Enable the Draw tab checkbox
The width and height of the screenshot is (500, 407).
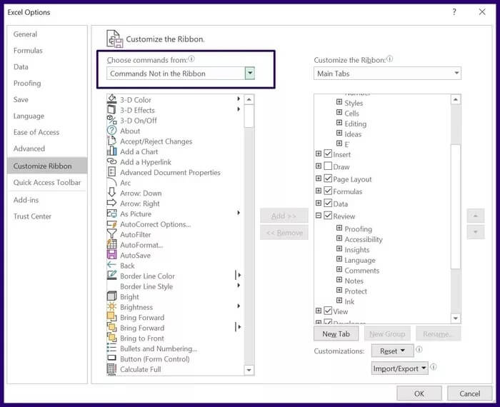(x=328, y=166)
